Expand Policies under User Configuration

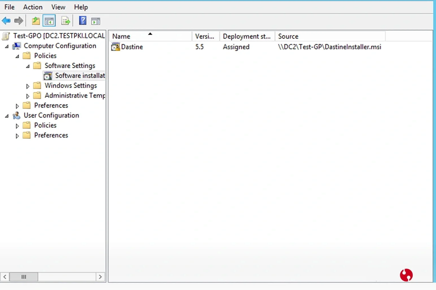pos(17,126)
